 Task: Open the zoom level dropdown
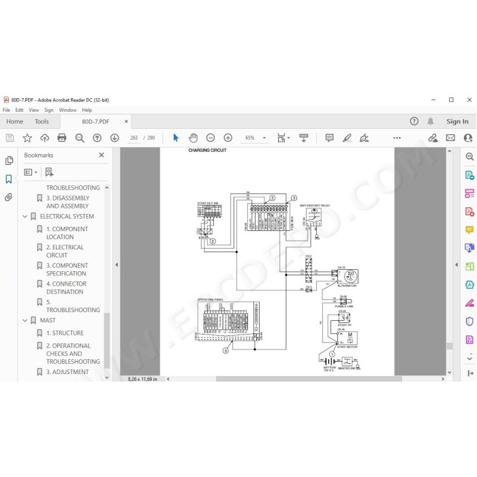[264, 138]
